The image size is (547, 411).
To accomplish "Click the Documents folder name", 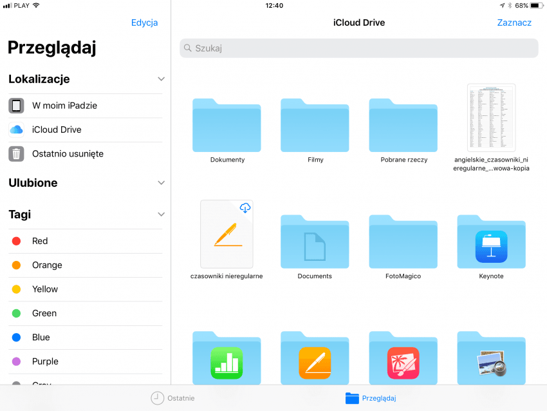I will pos(315,276).
